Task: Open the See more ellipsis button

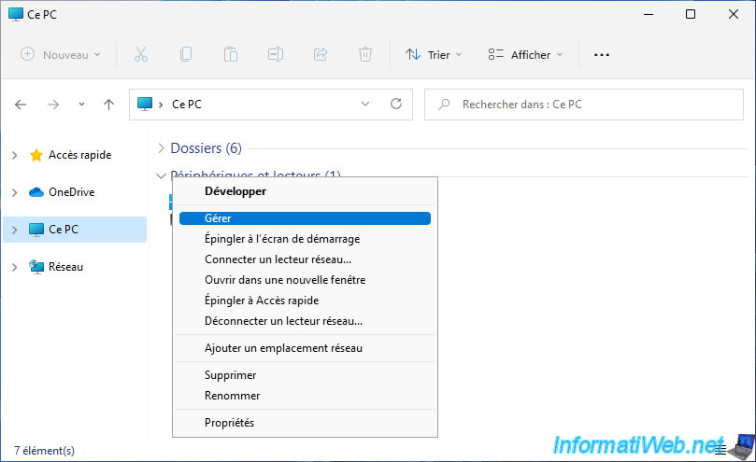Action: (602, 55)
